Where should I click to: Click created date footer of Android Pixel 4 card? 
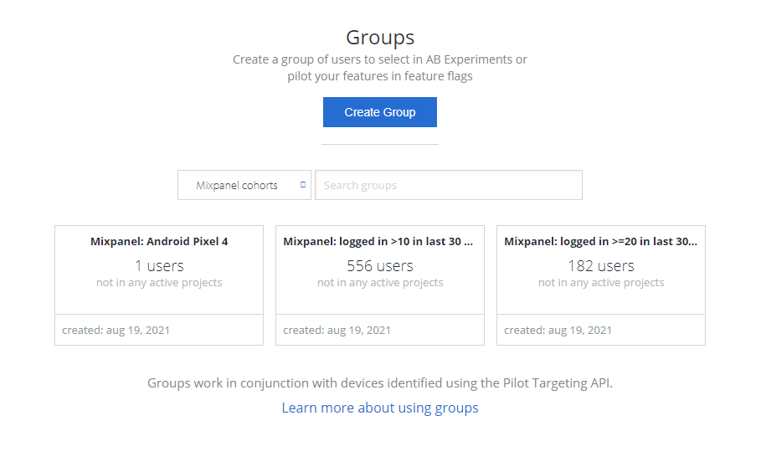(x=116, y=330)
